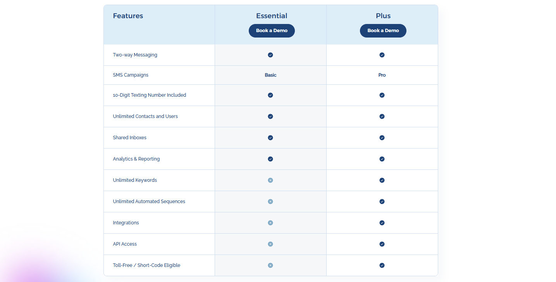556x282 pixels.
Task: Toggle the Essential X mark for API Access
Action: [270, 244]
